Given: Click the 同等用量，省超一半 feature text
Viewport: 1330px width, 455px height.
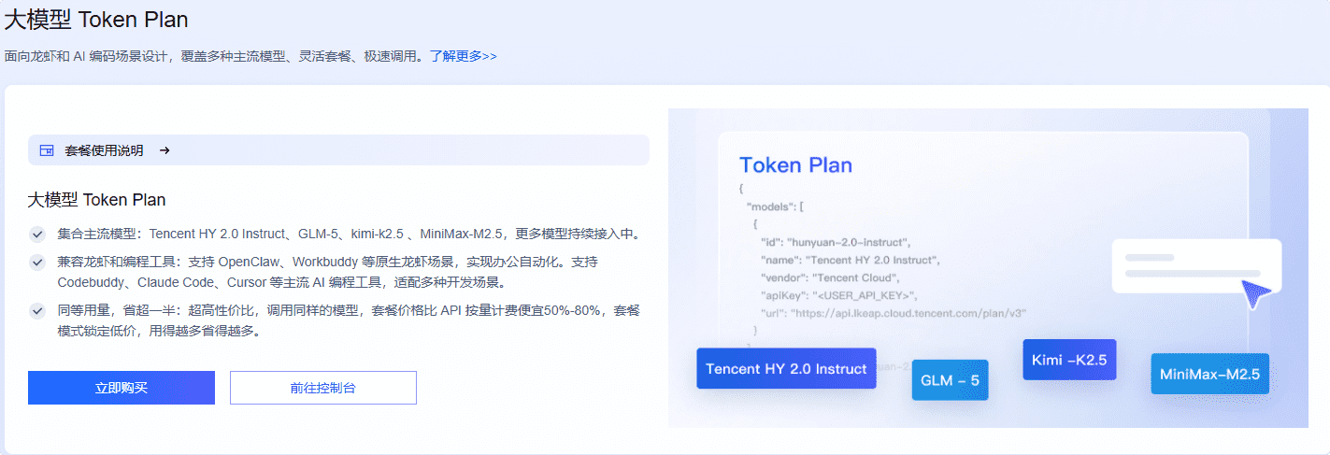Looking at the screenshot, I should point(349,320).
